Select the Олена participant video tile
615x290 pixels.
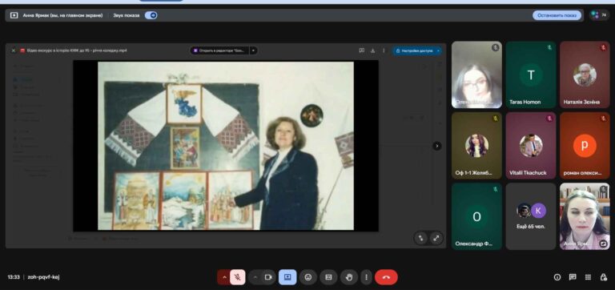tap(476, 75)
